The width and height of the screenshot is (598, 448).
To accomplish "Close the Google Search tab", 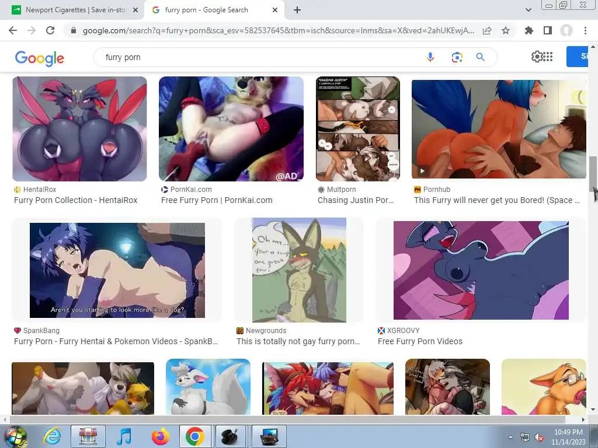I will point(275,10).
